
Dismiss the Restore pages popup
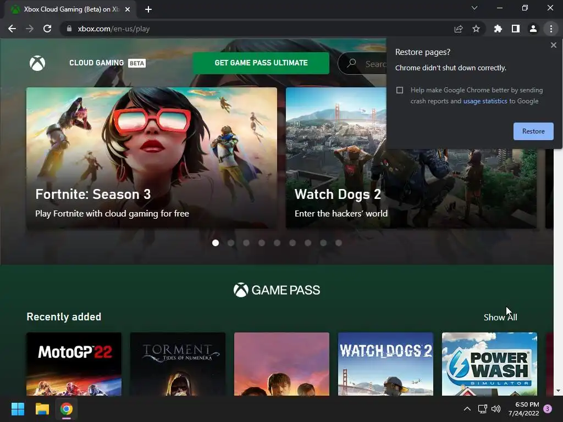tap(553, 45)
